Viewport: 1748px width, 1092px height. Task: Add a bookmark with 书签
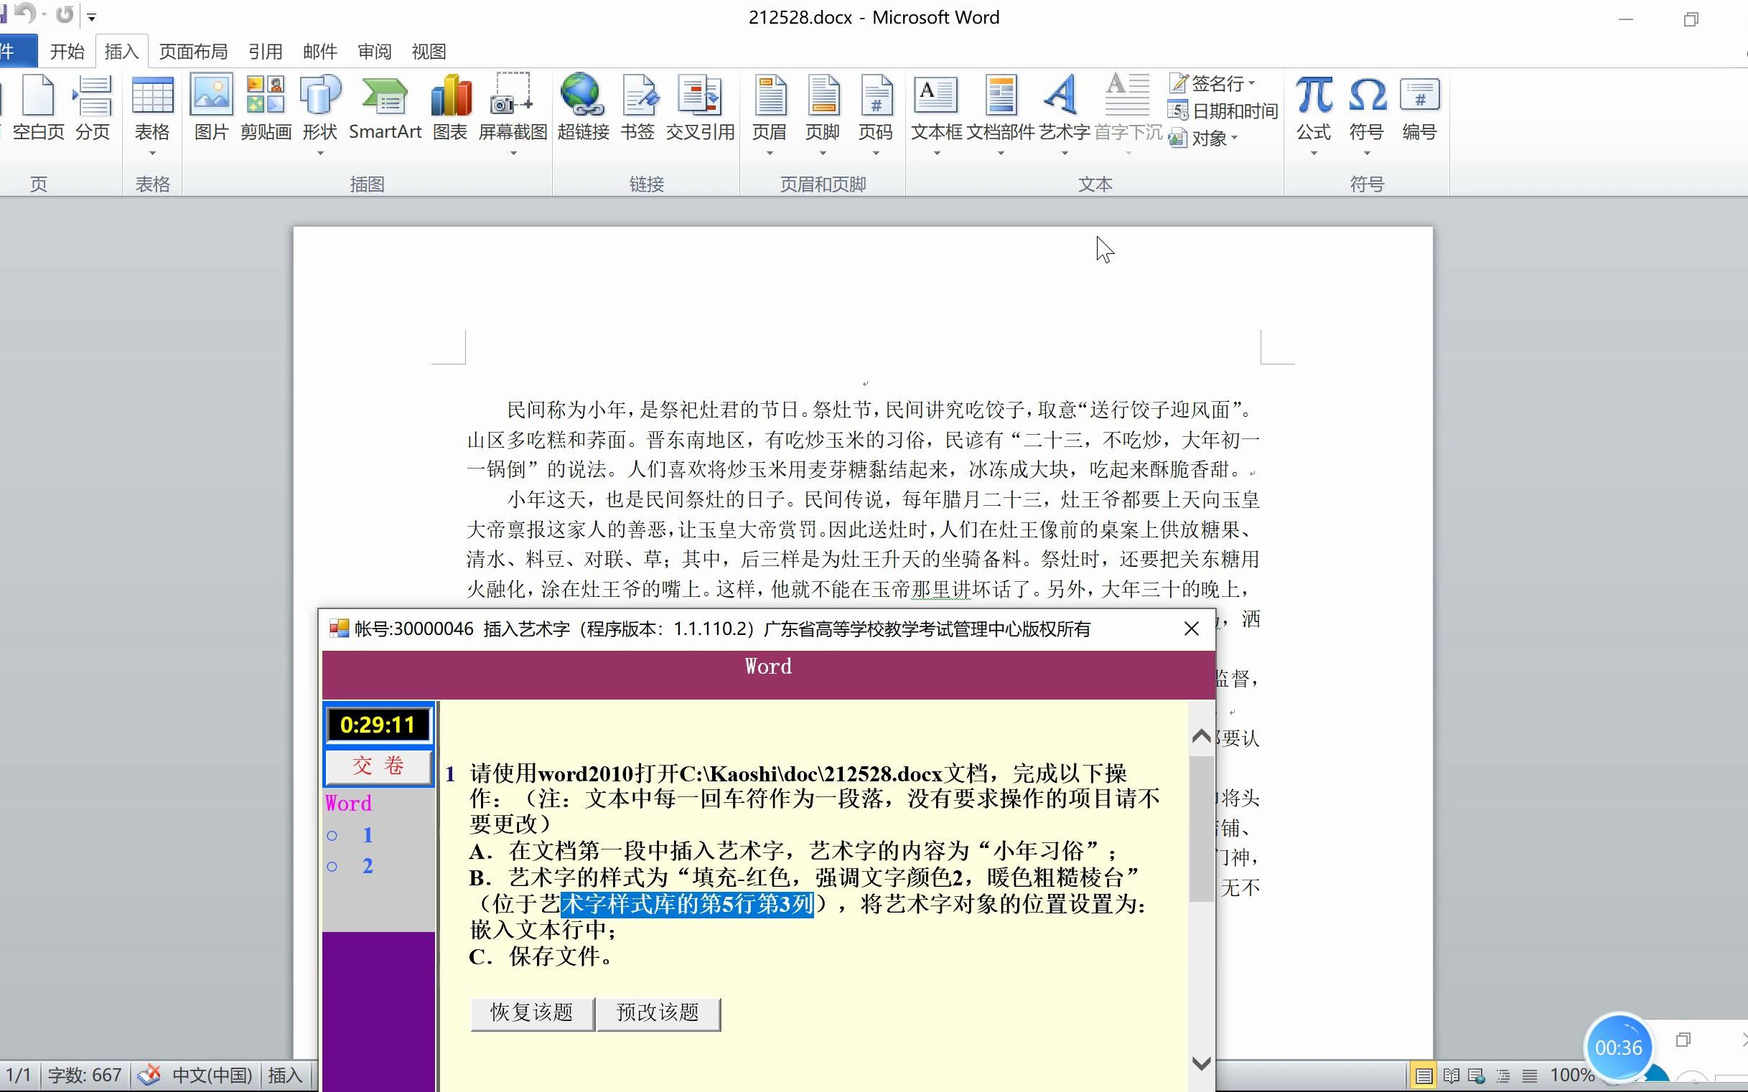tap(637, 108)
